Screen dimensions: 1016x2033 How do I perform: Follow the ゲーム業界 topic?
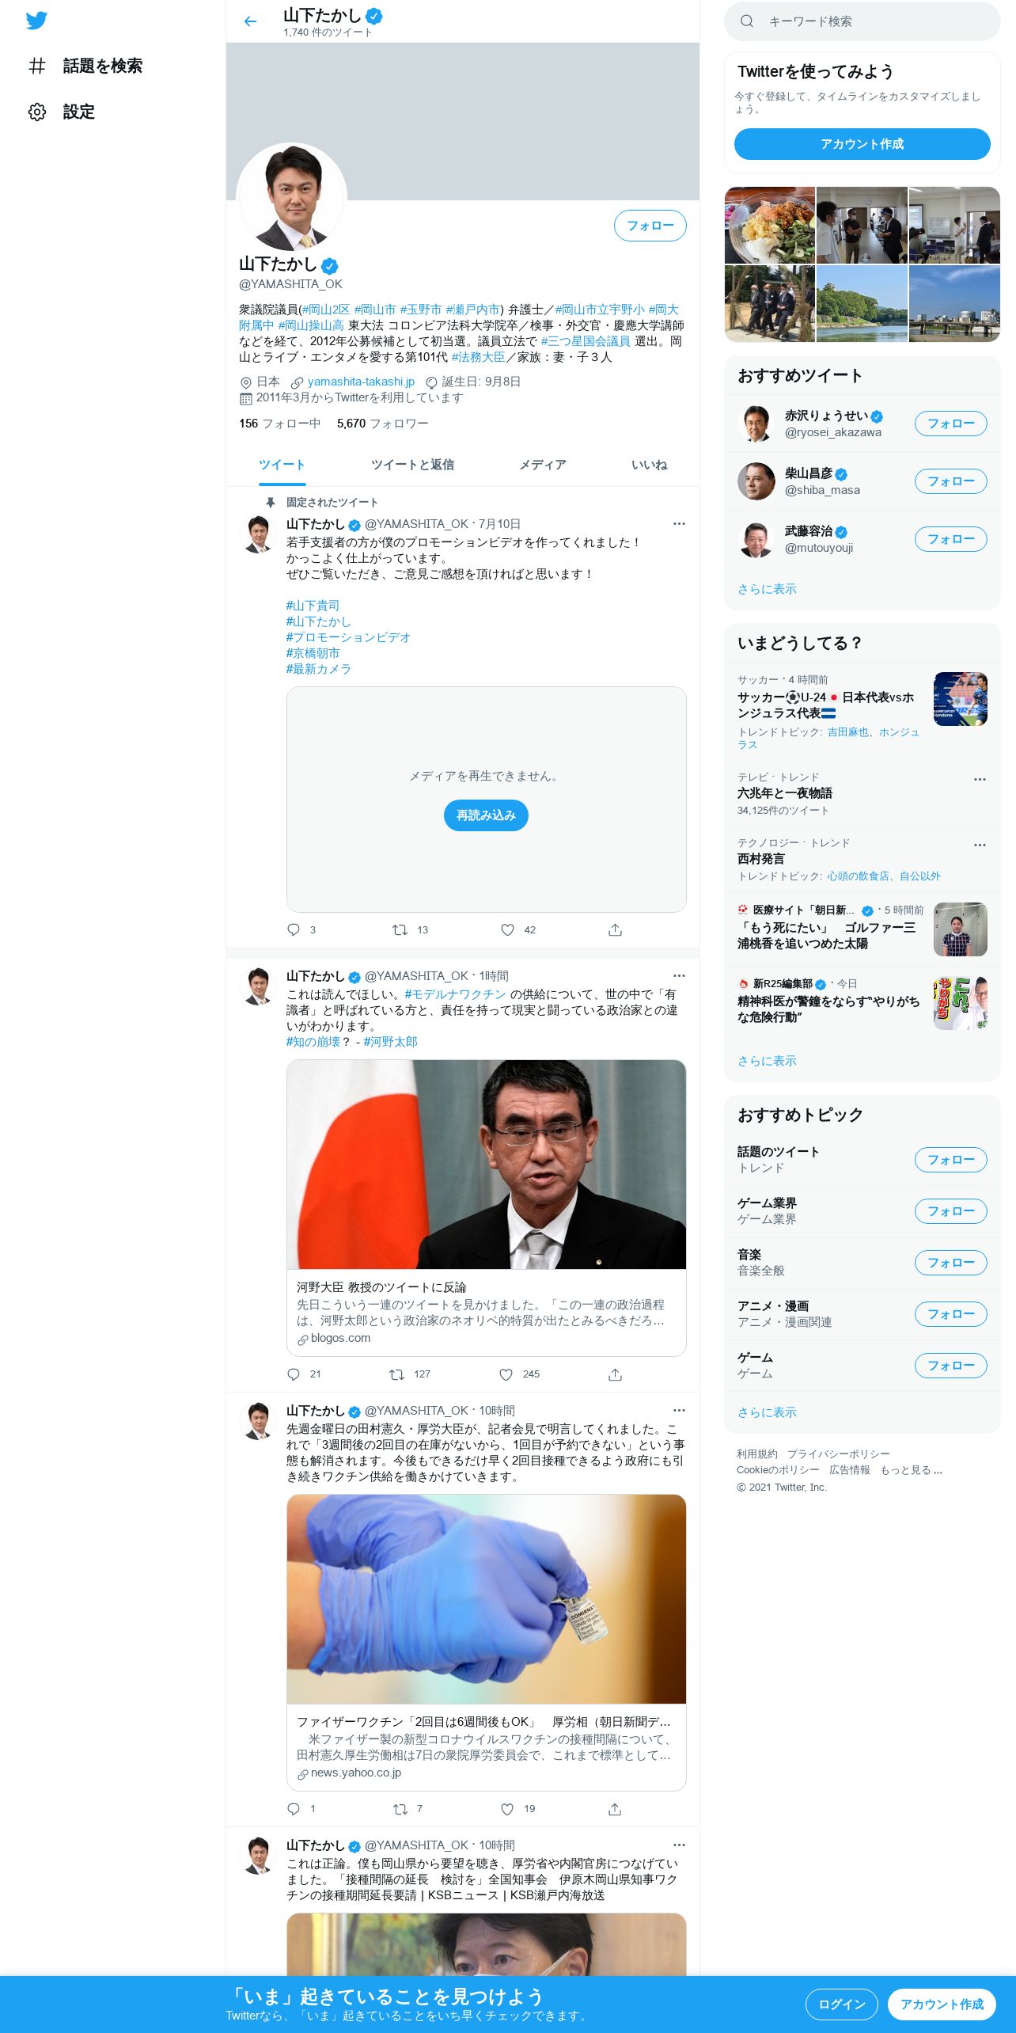951,1211
